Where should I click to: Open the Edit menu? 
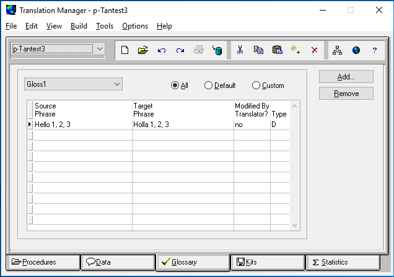[32, 26]
